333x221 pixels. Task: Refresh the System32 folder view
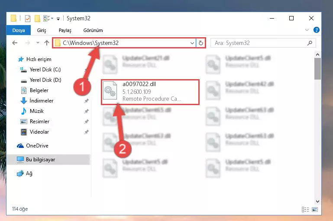(200, 43)
